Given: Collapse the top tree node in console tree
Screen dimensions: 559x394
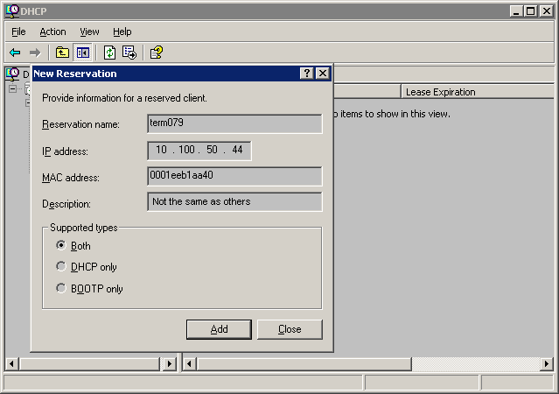Looking at the screenshot, I should 13,89.
